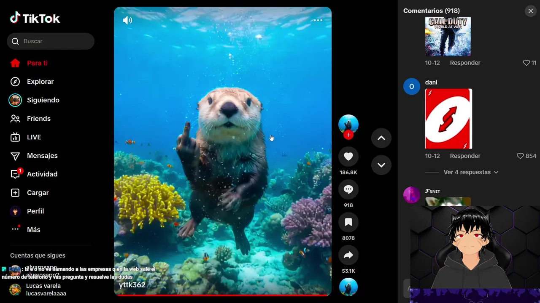Click the home icon beside Para ti
The height and width of the screenshot is (303, 540).
(15, 63)
